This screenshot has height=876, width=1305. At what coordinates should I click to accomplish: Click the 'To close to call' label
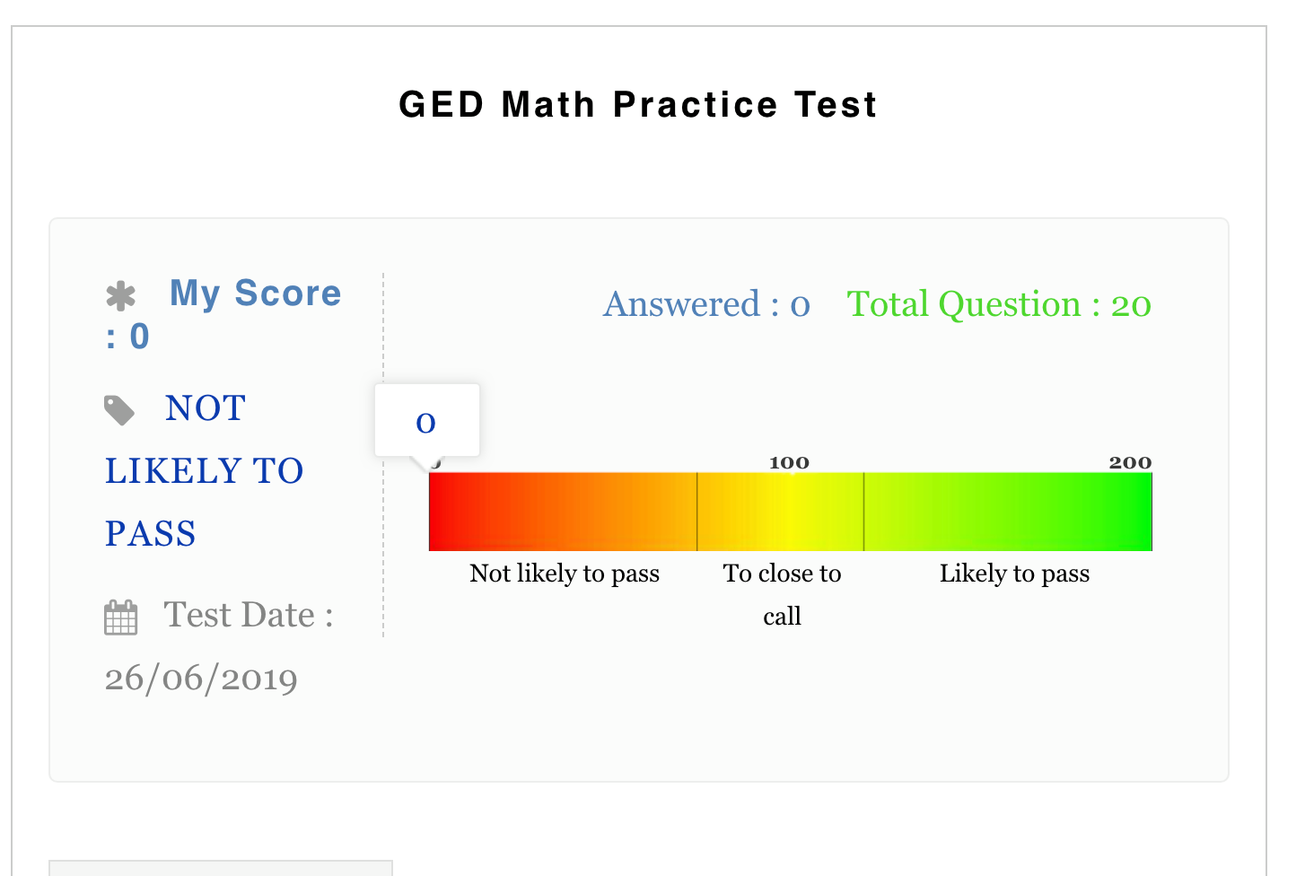coord(783,594)
